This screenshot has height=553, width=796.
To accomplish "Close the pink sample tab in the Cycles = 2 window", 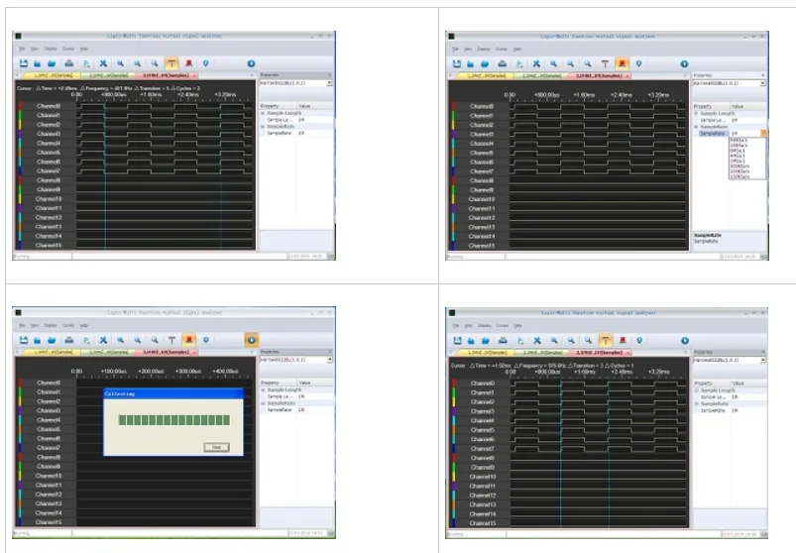I will (x=195, y=75).
